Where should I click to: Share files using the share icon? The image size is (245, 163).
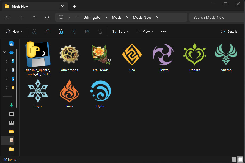click(x=87, y=31)
